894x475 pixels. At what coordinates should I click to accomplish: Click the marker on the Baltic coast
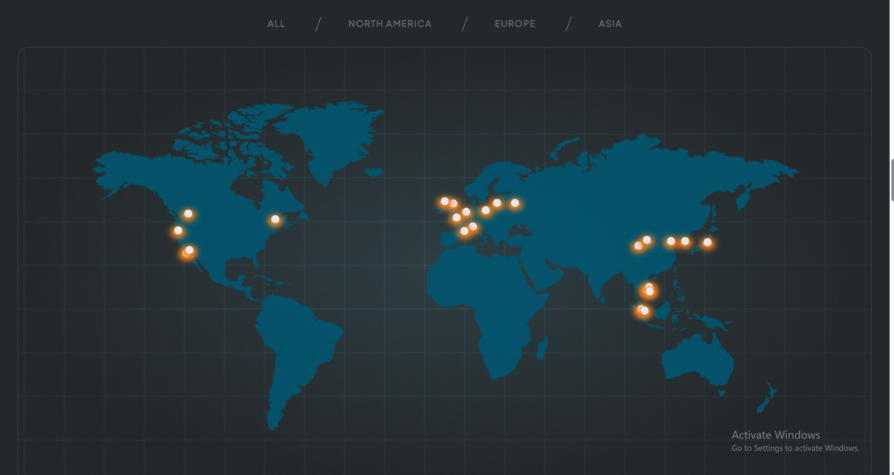coord(497,203)
